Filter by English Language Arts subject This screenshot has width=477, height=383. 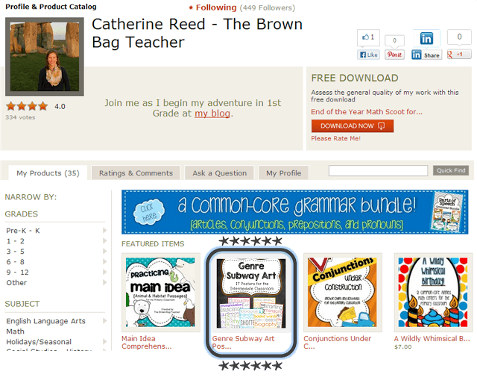click(x=45, y=321)
